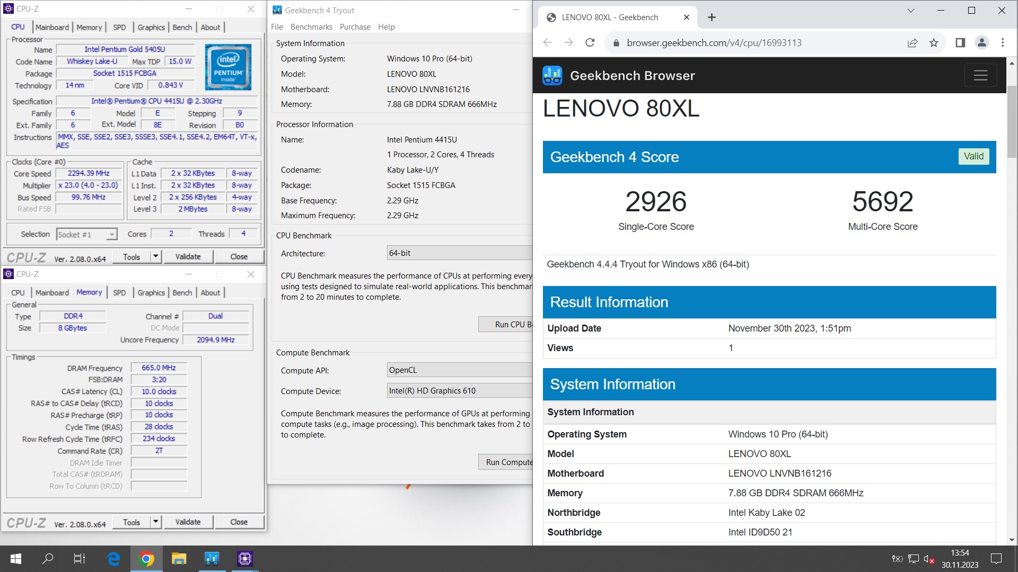
Task: Click the Valid badge on score
Action: 973,156
